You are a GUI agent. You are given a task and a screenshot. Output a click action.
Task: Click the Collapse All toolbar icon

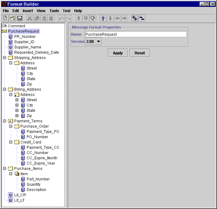click(x=142, y=18)
